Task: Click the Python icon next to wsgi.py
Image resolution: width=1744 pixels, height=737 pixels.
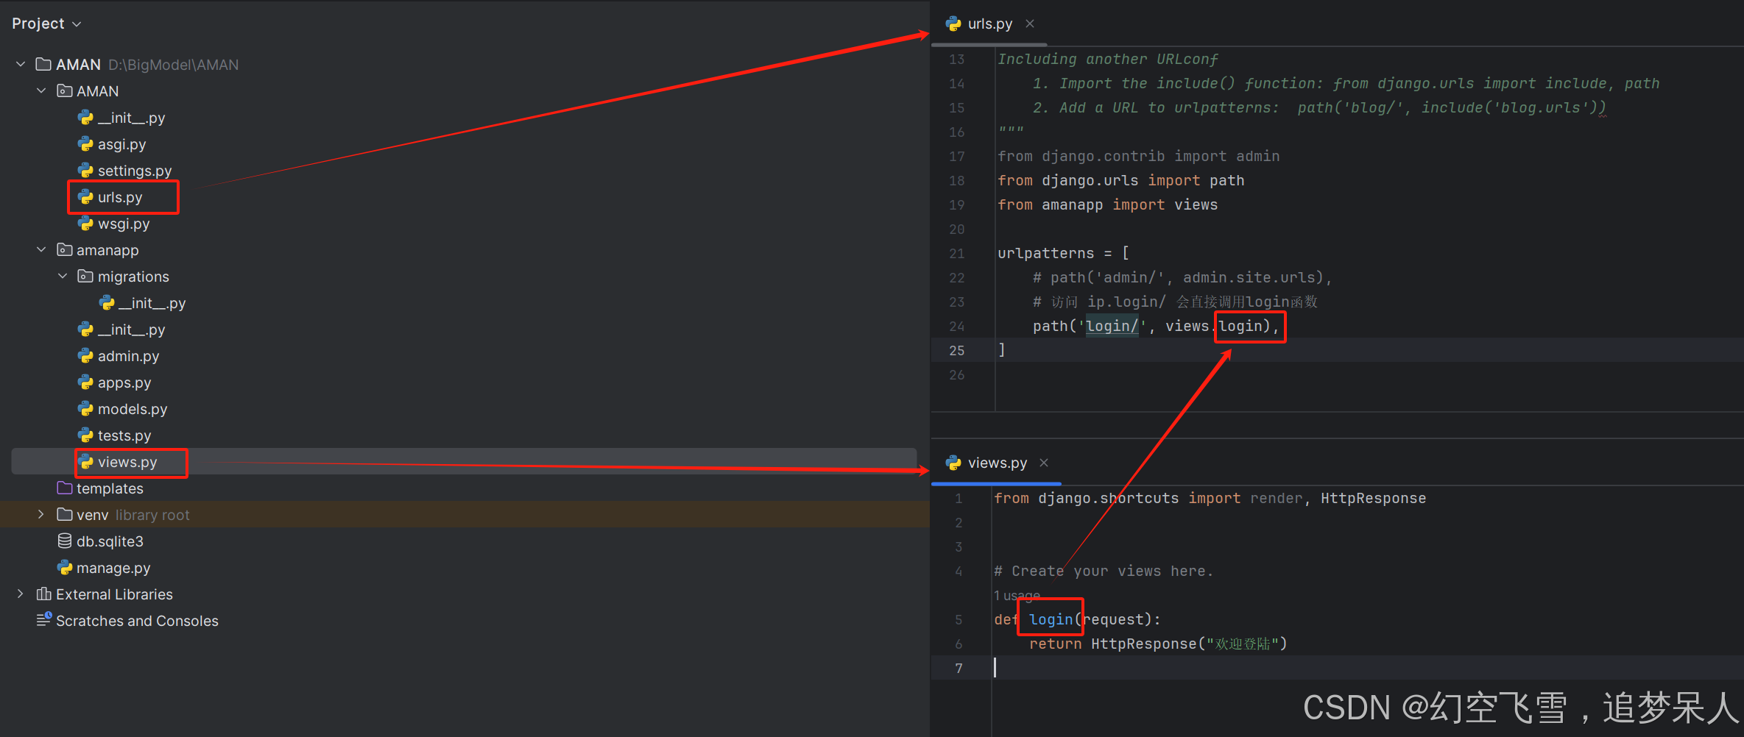Action: coord(85,223)
